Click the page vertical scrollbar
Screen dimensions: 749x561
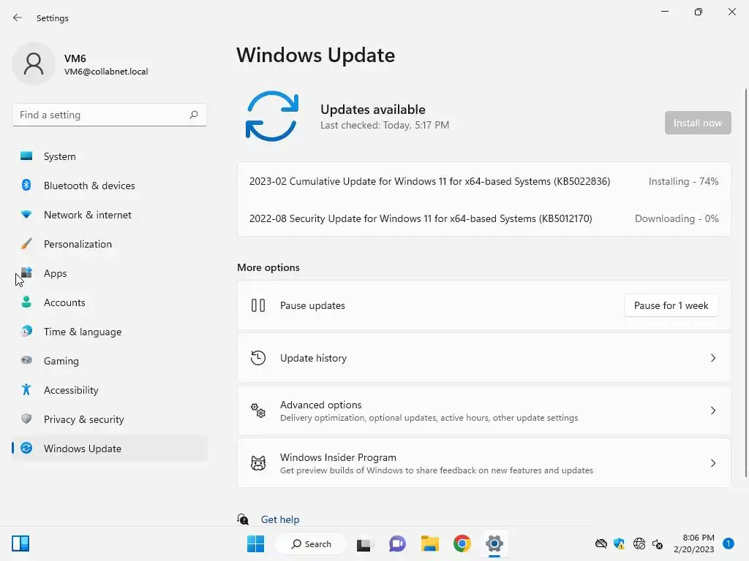click(x=745, y=283)
